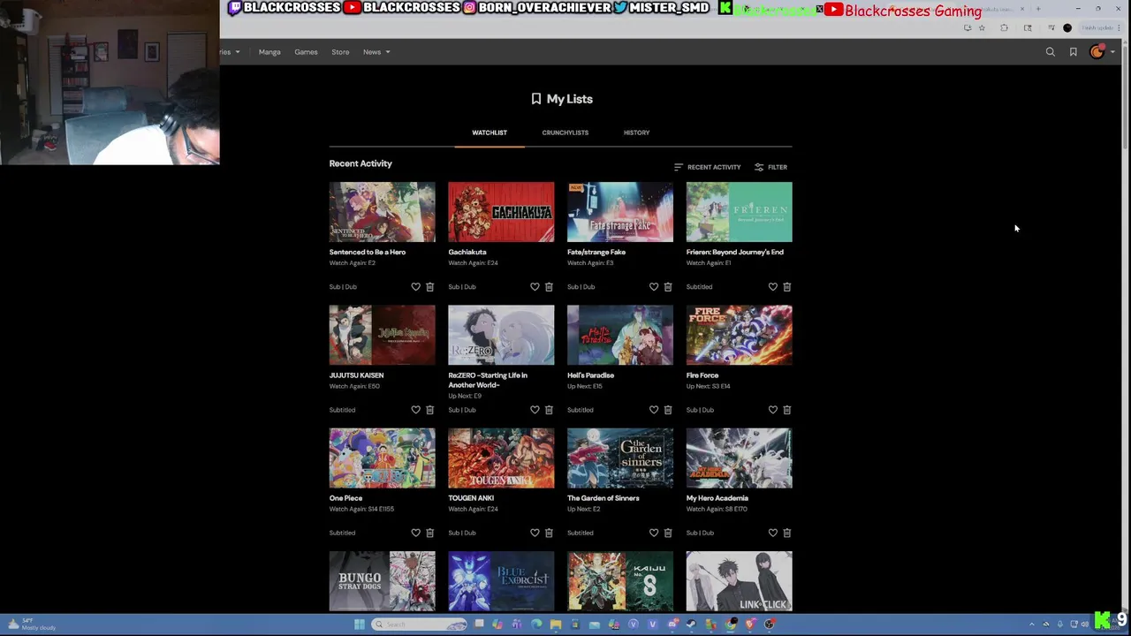Screen dimensions: 1131x636
Task: Click the taskbar search box
Action: pyautogui.click(x=419, y=625)
